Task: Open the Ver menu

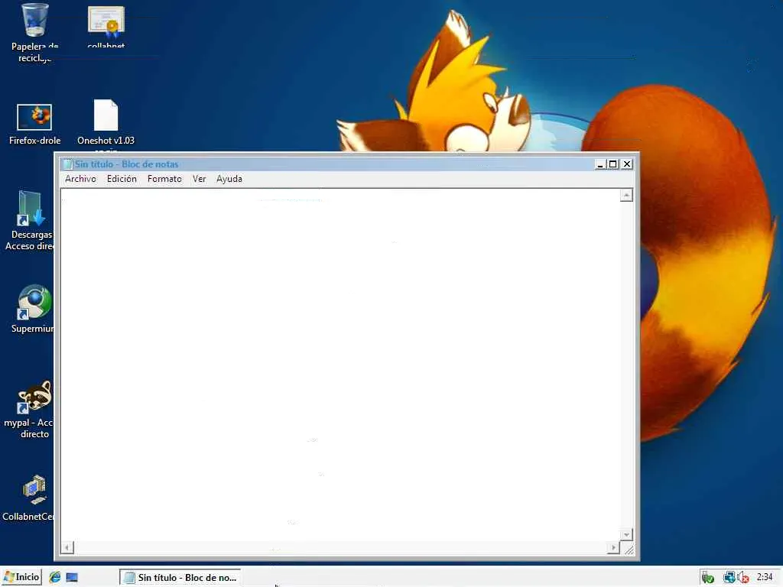Action: pos(200,179)
